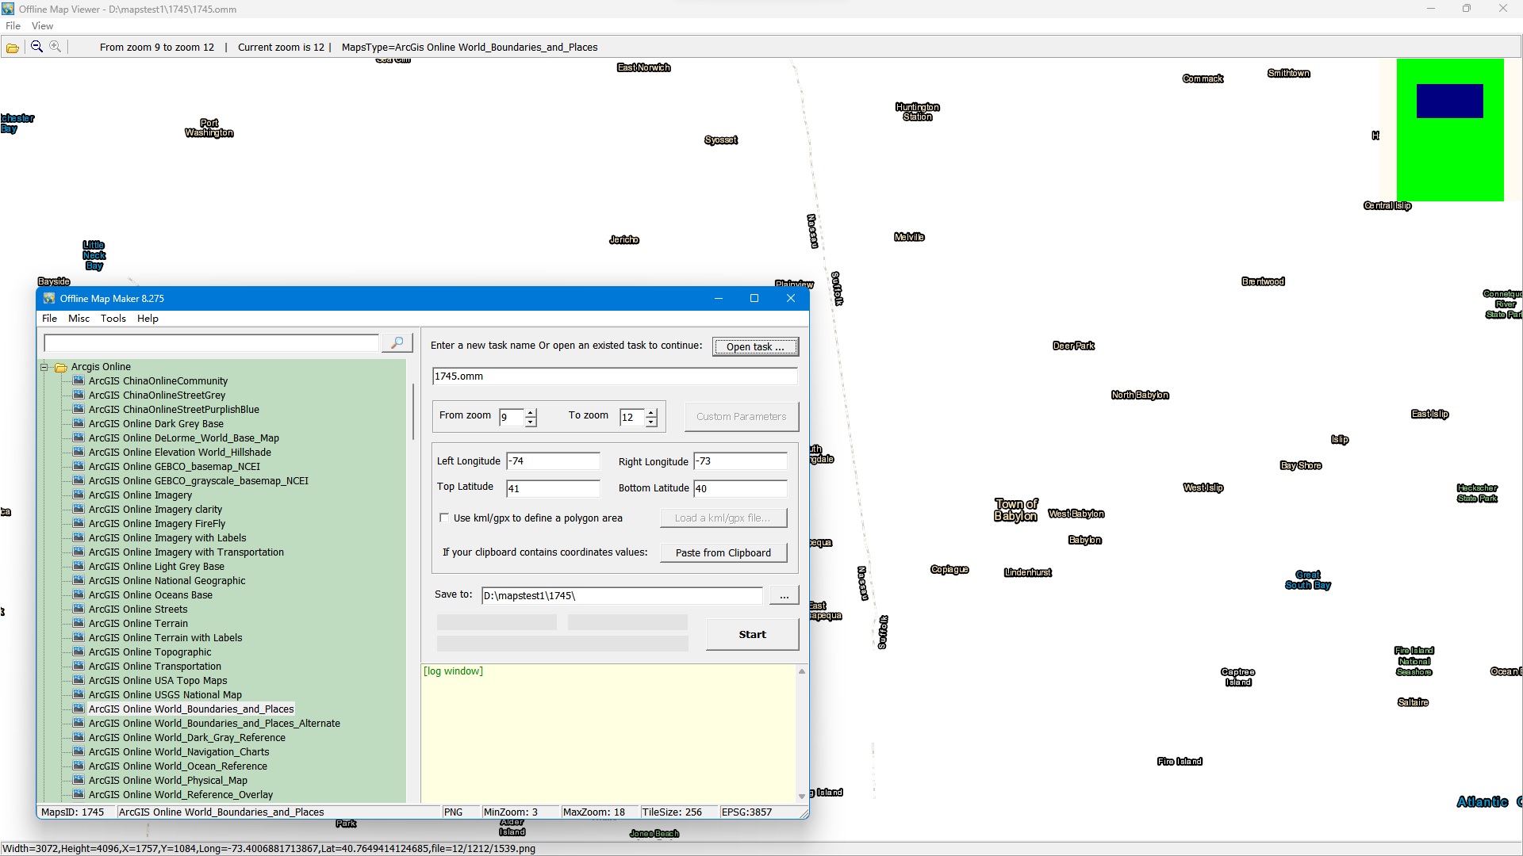Screen dimensions: 1523x856
Task: Open file folder icon in Map Viewer toolbar
Action: click(x=13, y=48)
